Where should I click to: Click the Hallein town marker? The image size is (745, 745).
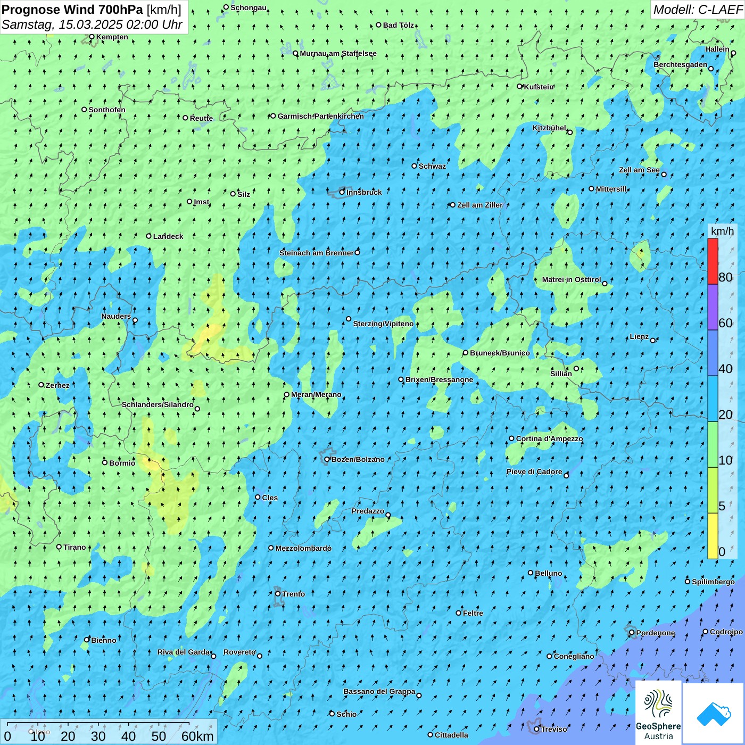(x=733, y=53)
